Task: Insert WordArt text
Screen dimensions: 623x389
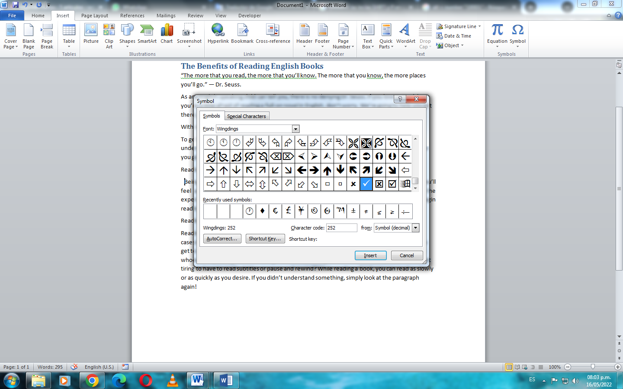Action: [x=405, y=36]
